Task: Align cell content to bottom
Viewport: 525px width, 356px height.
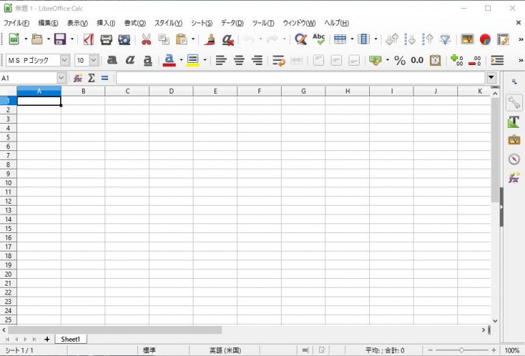Action: [354, 61]
